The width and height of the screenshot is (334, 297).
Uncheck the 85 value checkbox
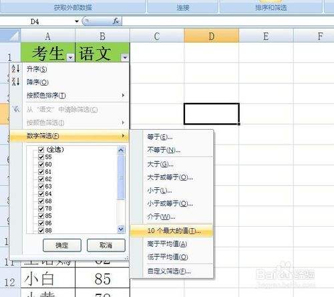point(41,216)
